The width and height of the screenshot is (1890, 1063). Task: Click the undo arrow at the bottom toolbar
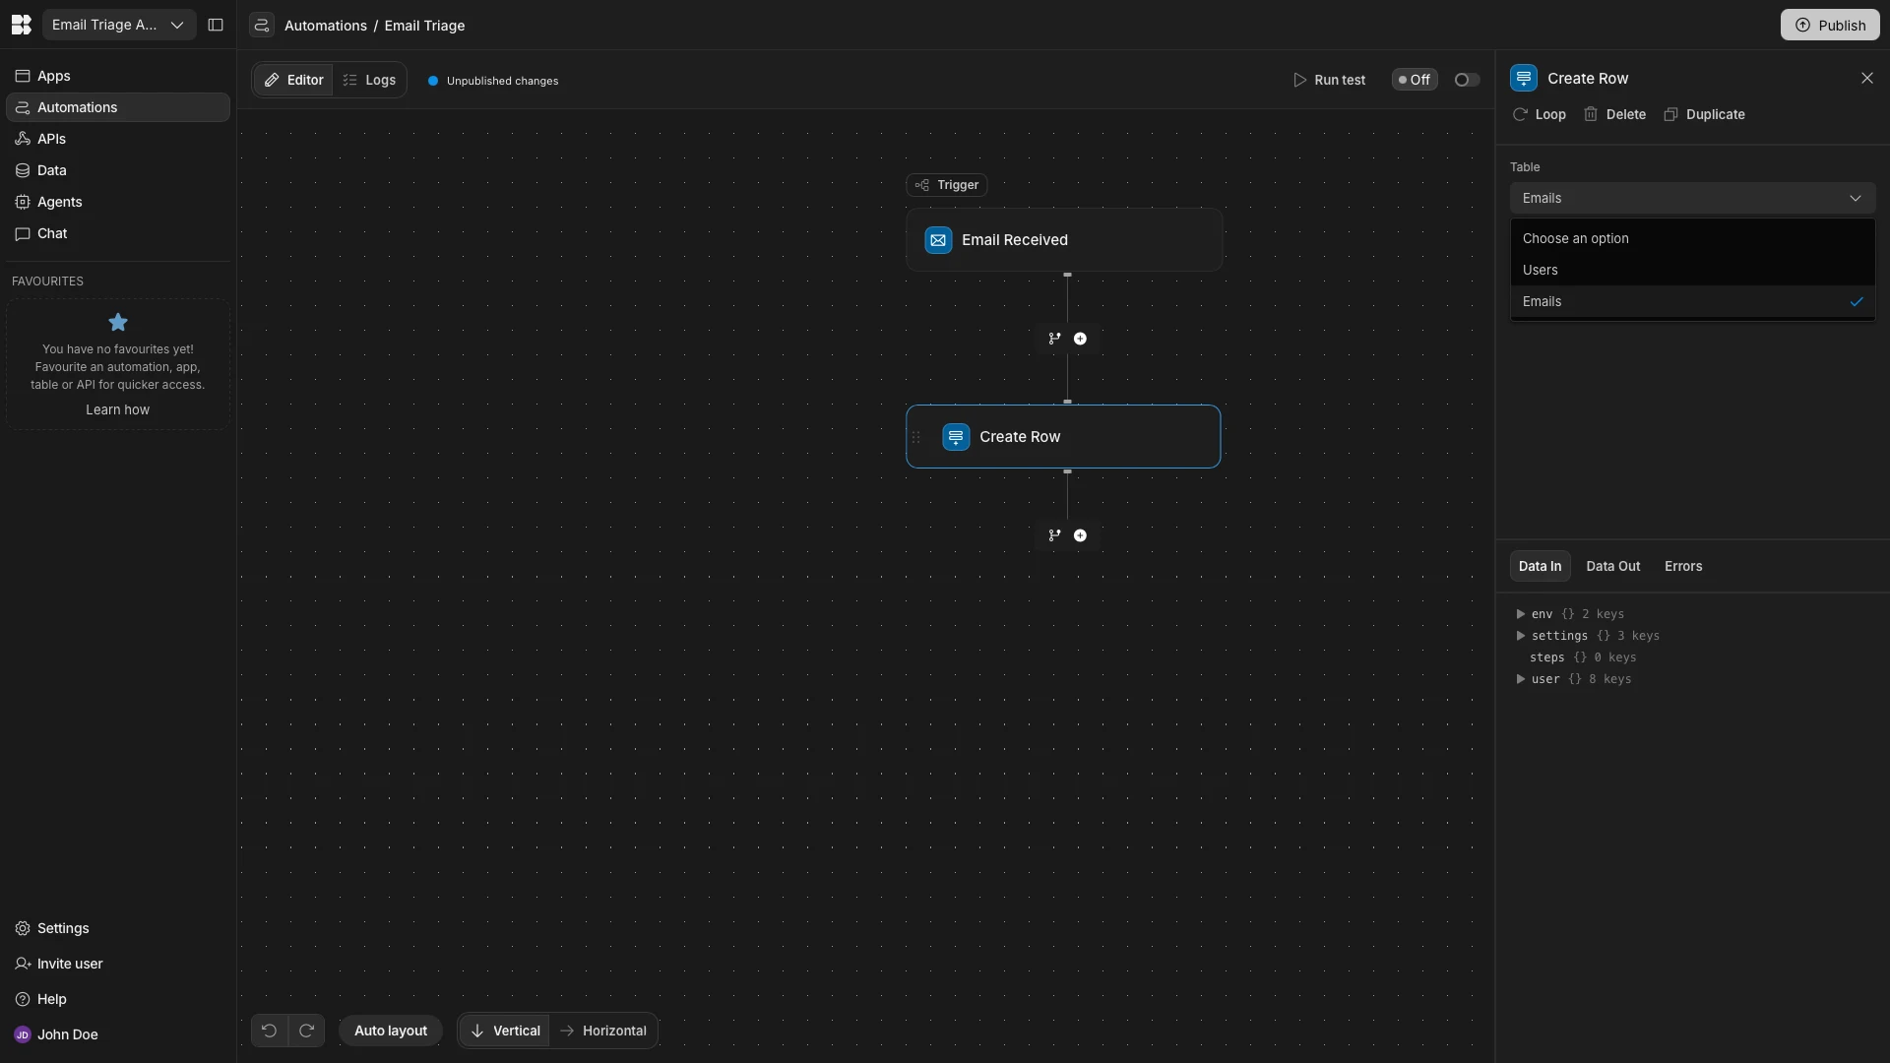(269, 1030)
